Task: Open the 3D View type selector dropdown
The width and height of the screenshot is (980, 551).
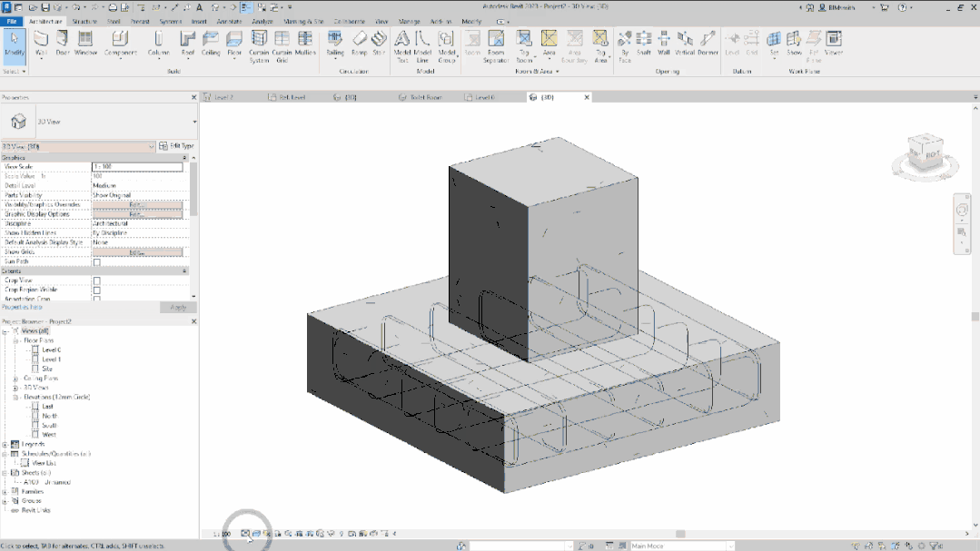Action: [x=194, y=122]
